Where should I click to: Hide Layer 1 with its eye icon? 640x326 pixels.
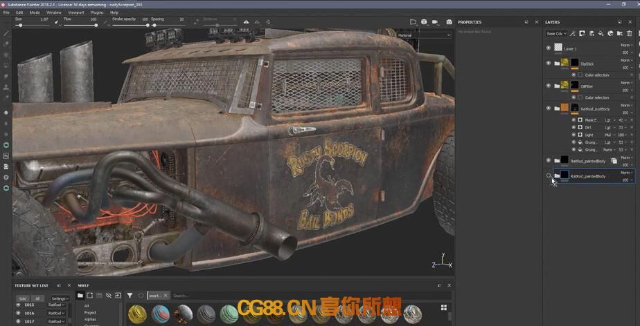click(548, 48)
